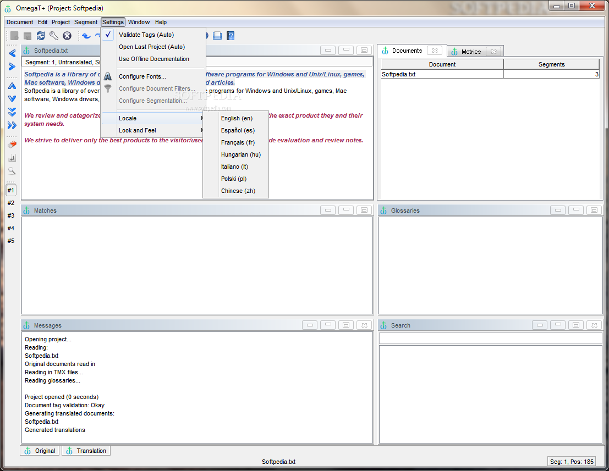Select the #1 match button
This screenshot has width=609, height=471.
11,190
